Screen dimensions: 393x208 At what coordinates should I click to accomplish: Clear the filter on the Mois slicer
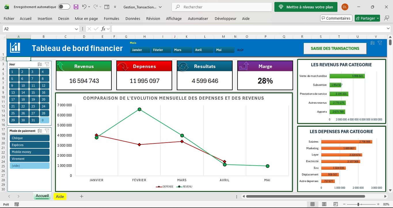point(380,43)
